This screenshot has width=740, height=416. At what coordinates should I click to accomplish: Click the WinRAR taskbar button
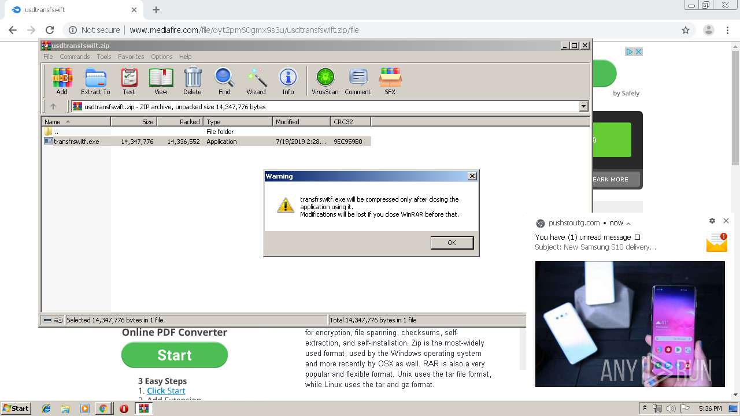pos(144,408)
